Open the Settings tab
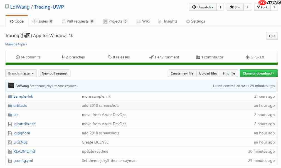 point(196,21)
